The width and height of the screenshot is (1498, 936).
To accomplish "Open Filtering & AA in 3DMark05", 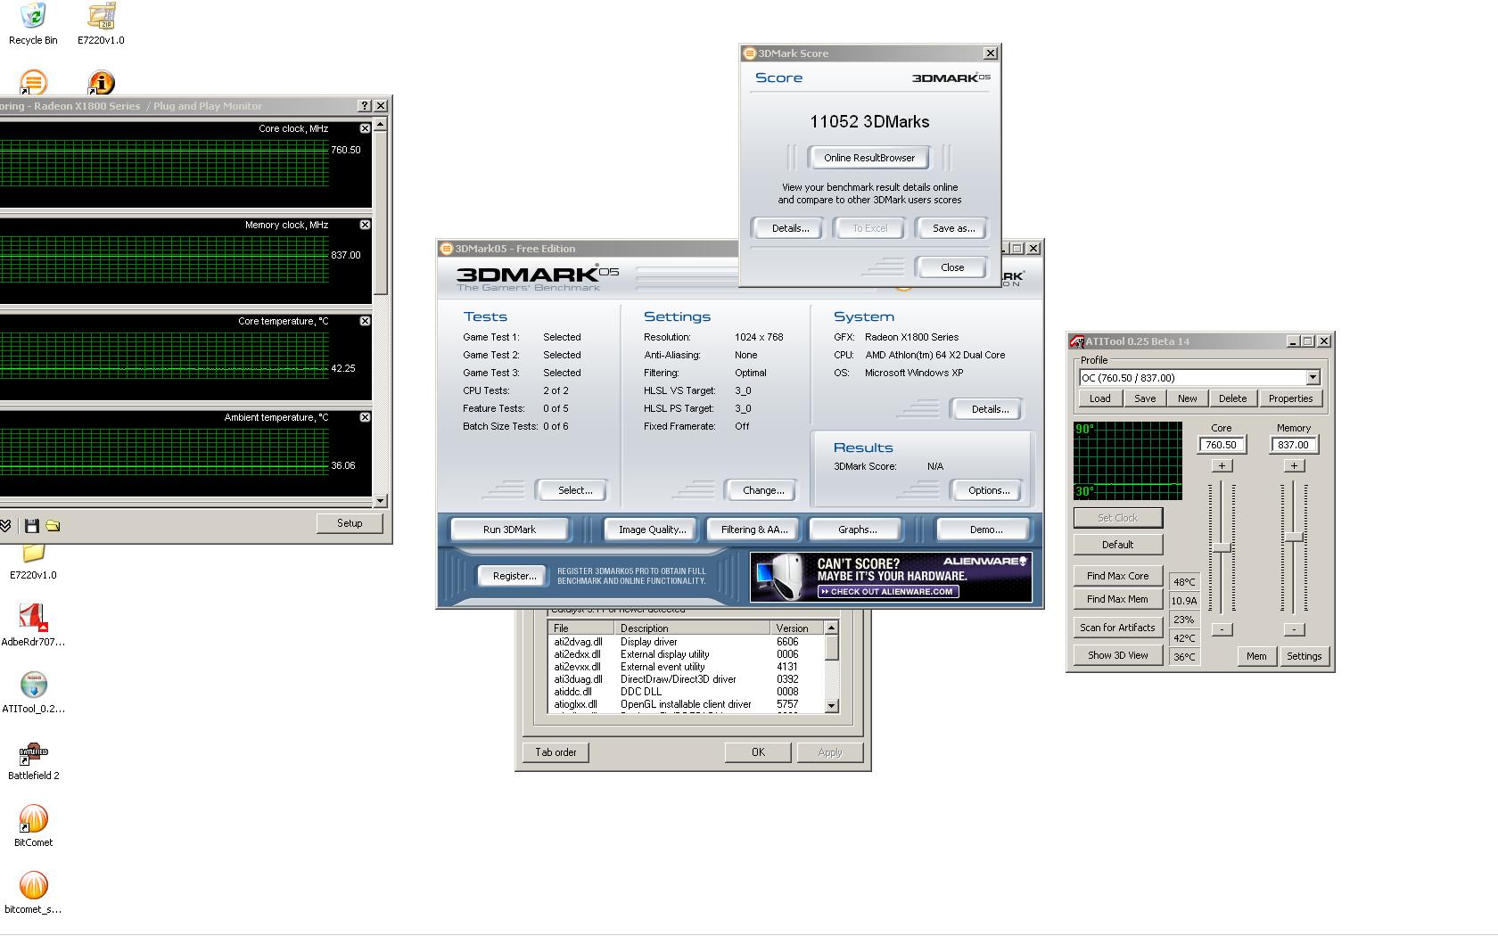I will pyautogui.click(x=754, y=530).
